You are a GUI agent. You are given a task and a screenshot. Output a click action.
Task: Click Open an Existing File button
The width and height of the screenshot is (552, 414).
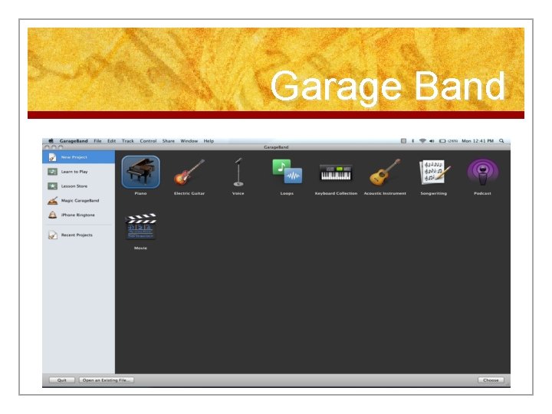[x=107, y=380]
